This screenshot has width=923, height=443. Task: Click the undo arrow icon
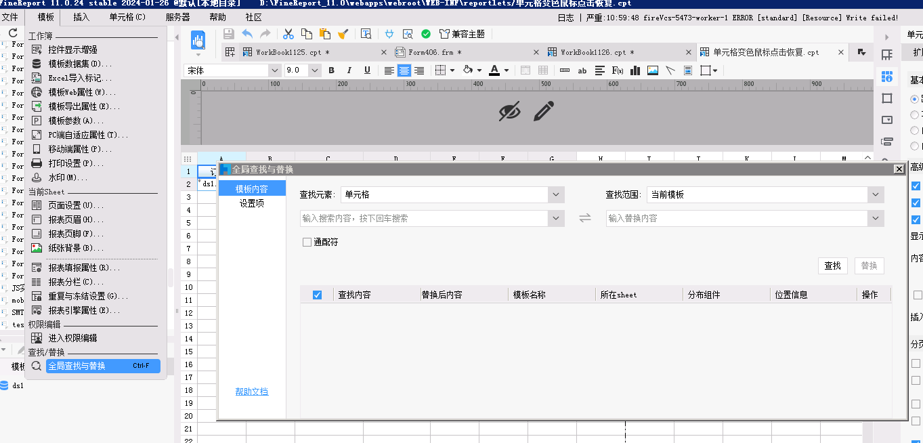[247, 34]
